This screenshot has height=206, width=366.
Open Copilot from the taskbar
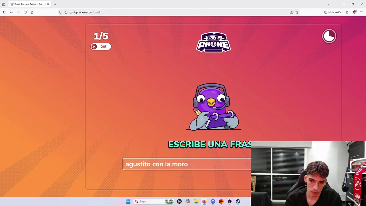point(188,201)
